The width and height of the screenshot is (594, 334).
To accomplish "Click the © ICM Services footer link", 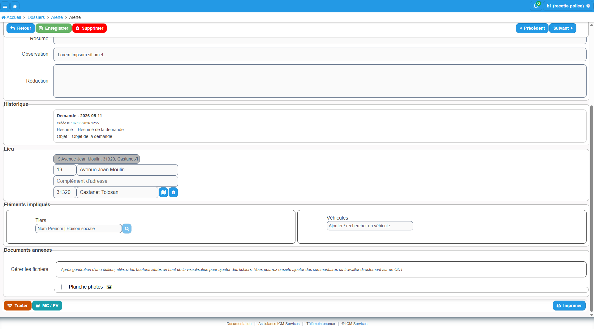I will tap(355, 324).
